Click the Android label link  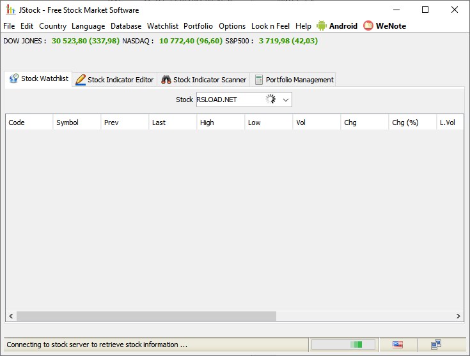tap(343, 26)
